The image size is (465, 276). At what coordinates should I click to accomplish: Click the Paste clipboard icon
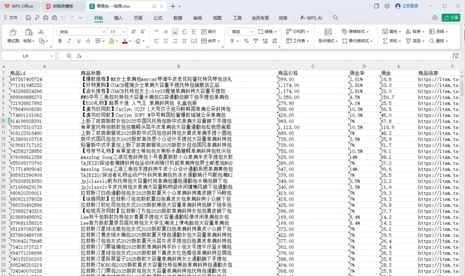click(x=29, y=32)
